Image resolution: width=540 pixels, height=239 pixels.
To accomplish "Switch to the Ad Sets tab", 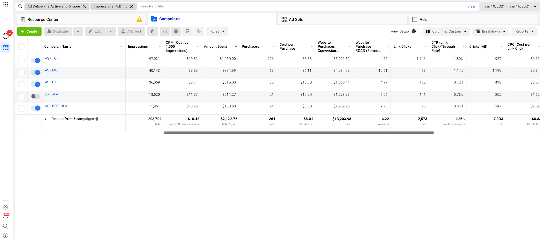I will pyautogui.click(x=296, y=20).
